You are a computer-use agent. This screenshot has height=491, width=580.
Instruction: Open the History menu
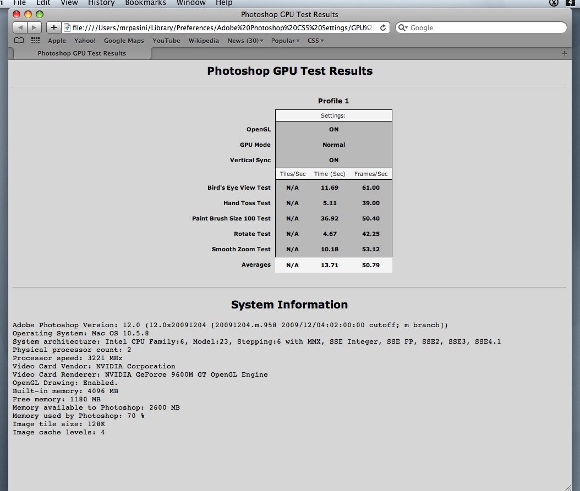(x=101, y=3)
